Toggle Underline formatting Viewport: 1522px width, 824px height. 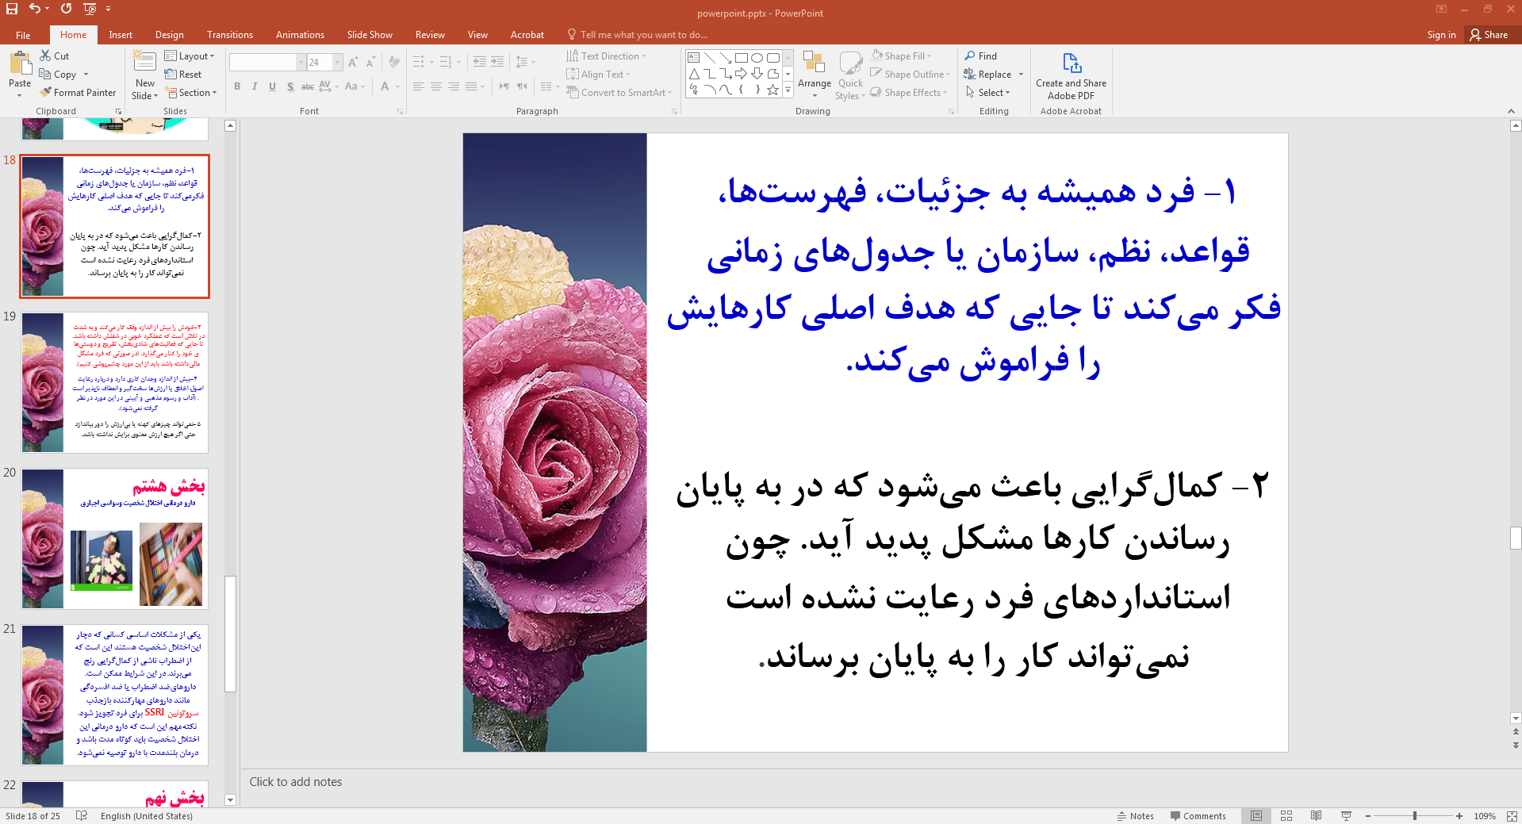pyautogui.click(x=272, y=86)
